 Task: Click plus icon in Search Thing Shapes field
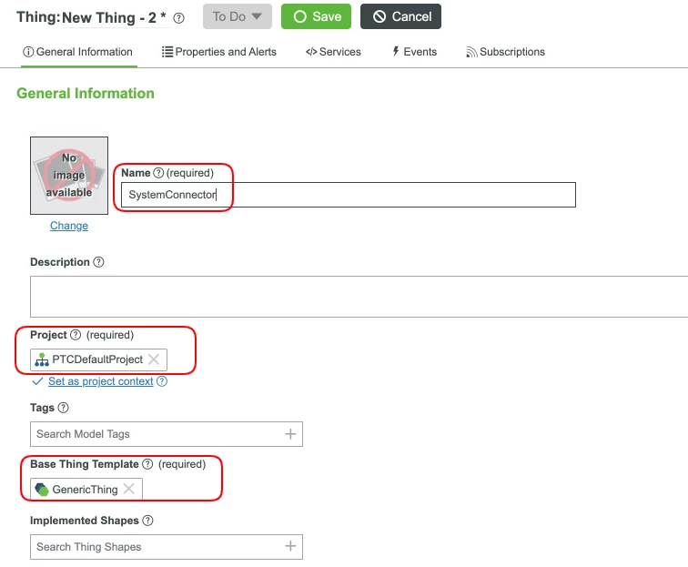coord(290,546)
